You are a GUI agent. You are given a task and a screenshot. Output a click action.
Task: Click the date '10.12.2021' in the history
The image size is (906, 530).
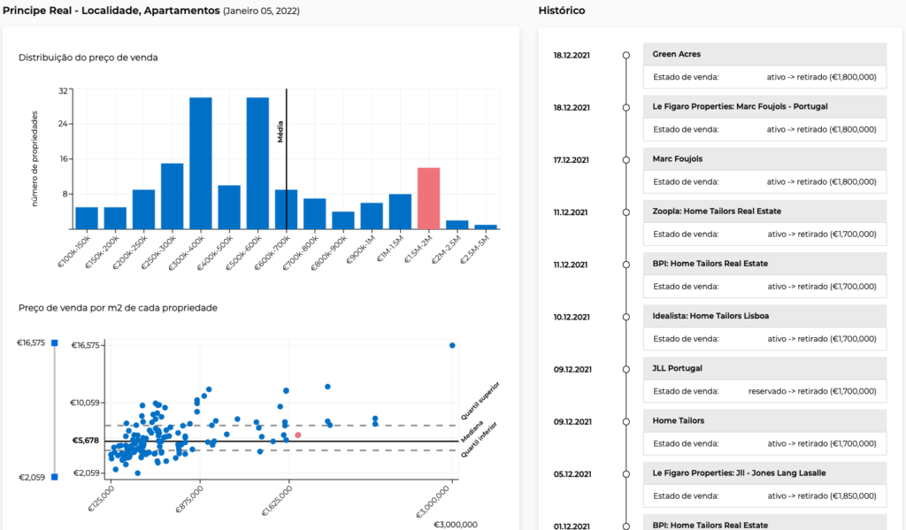[x=572, y=317]
